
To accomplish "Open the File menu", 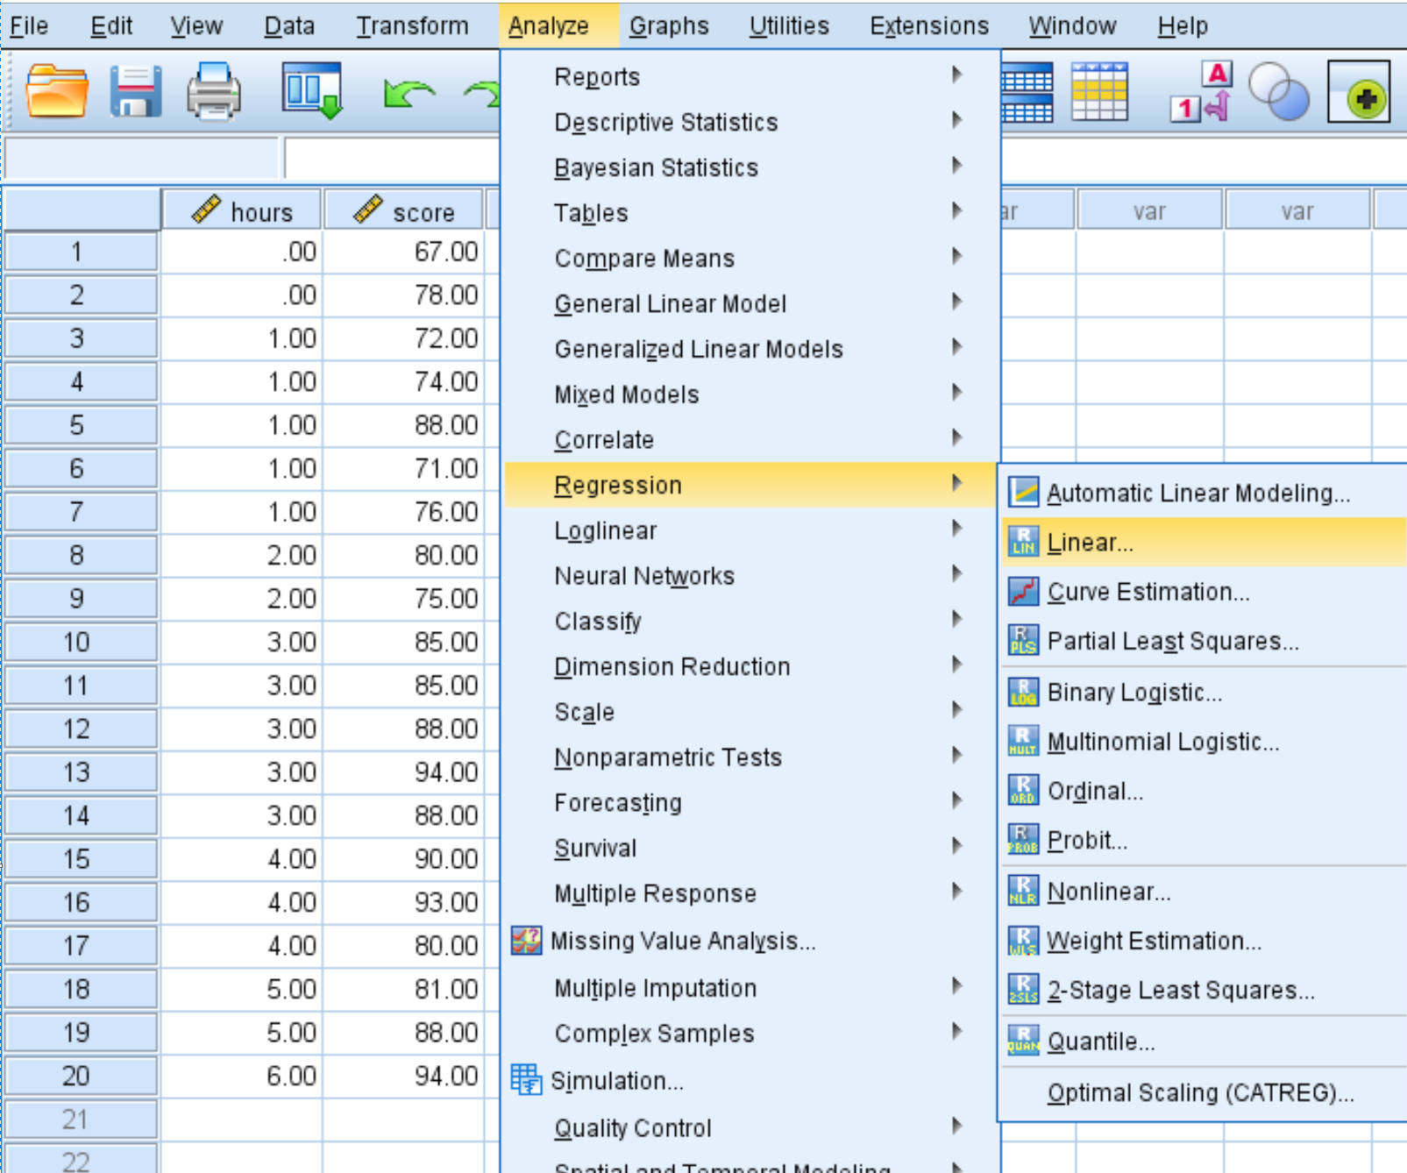I will click(x=29, y=26).
